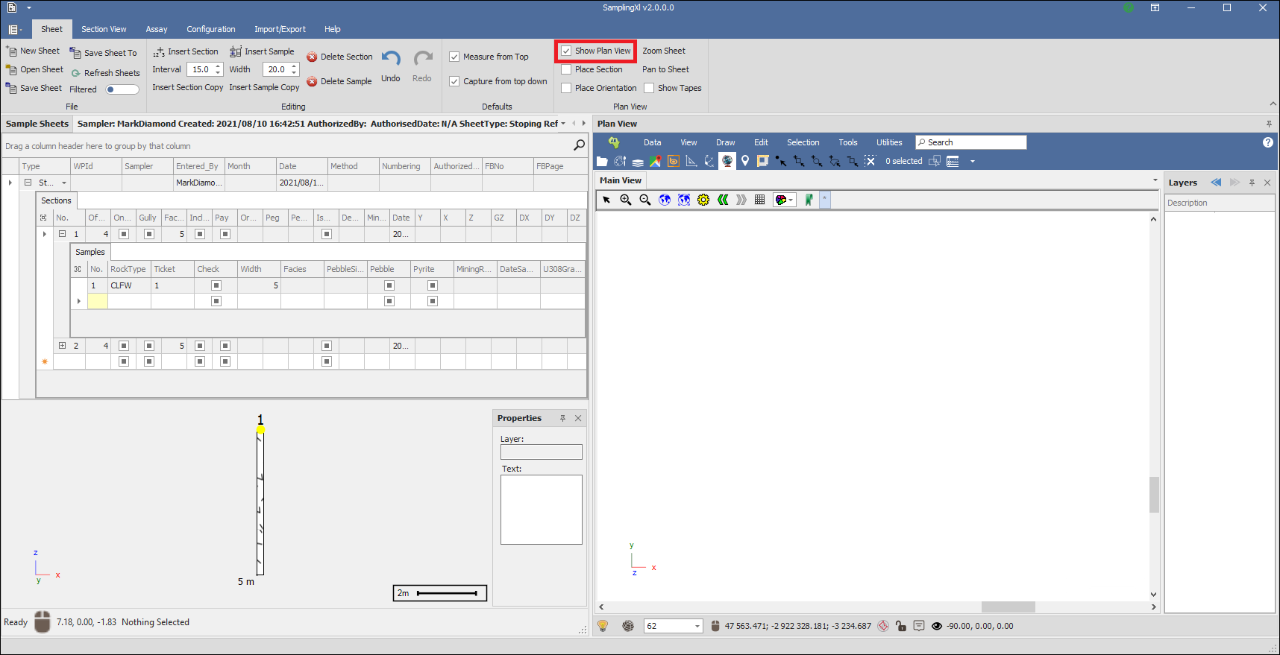Click the Delete Section red icon

pos(312,57)
